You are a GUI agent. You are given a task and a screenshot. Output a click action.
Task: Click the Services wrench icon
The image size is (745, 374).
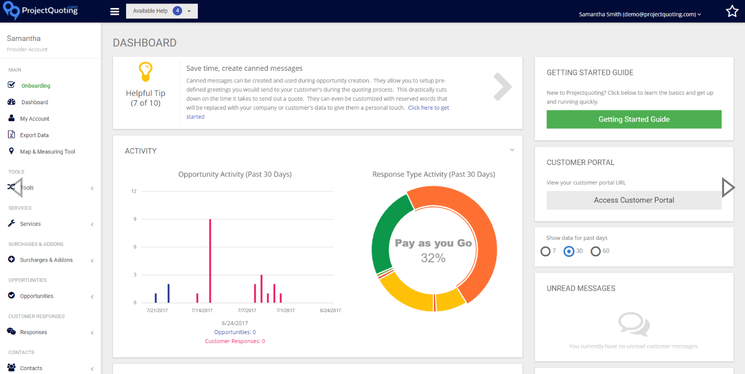pyautogui.click(x=11, y=223)
